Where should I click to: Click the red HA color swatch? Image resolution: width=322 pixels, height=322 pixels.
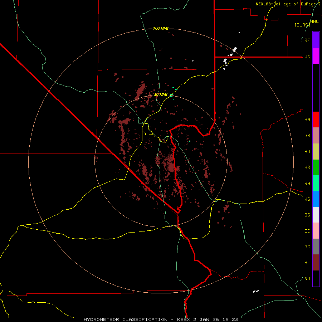[x=316, y=119]
